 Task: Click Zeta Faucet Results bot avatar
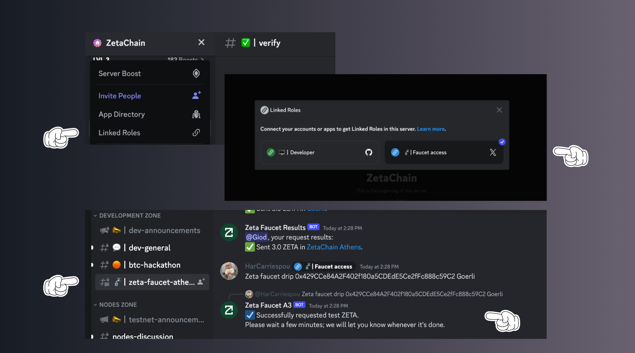tap(229, 232)
